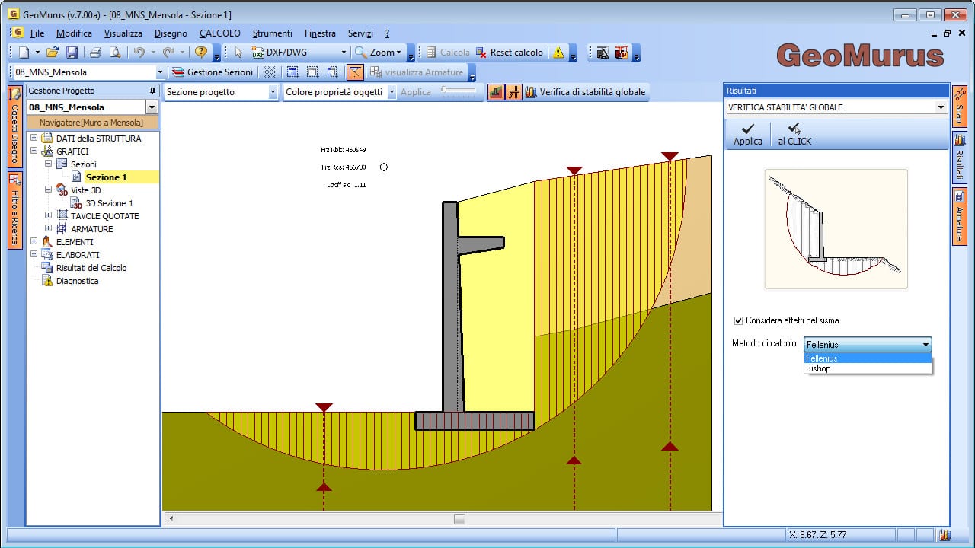This screenshot has width=975, height=548.
Task: Click the red icon in far-right toolbar group
Action: (x=622, y=53)
